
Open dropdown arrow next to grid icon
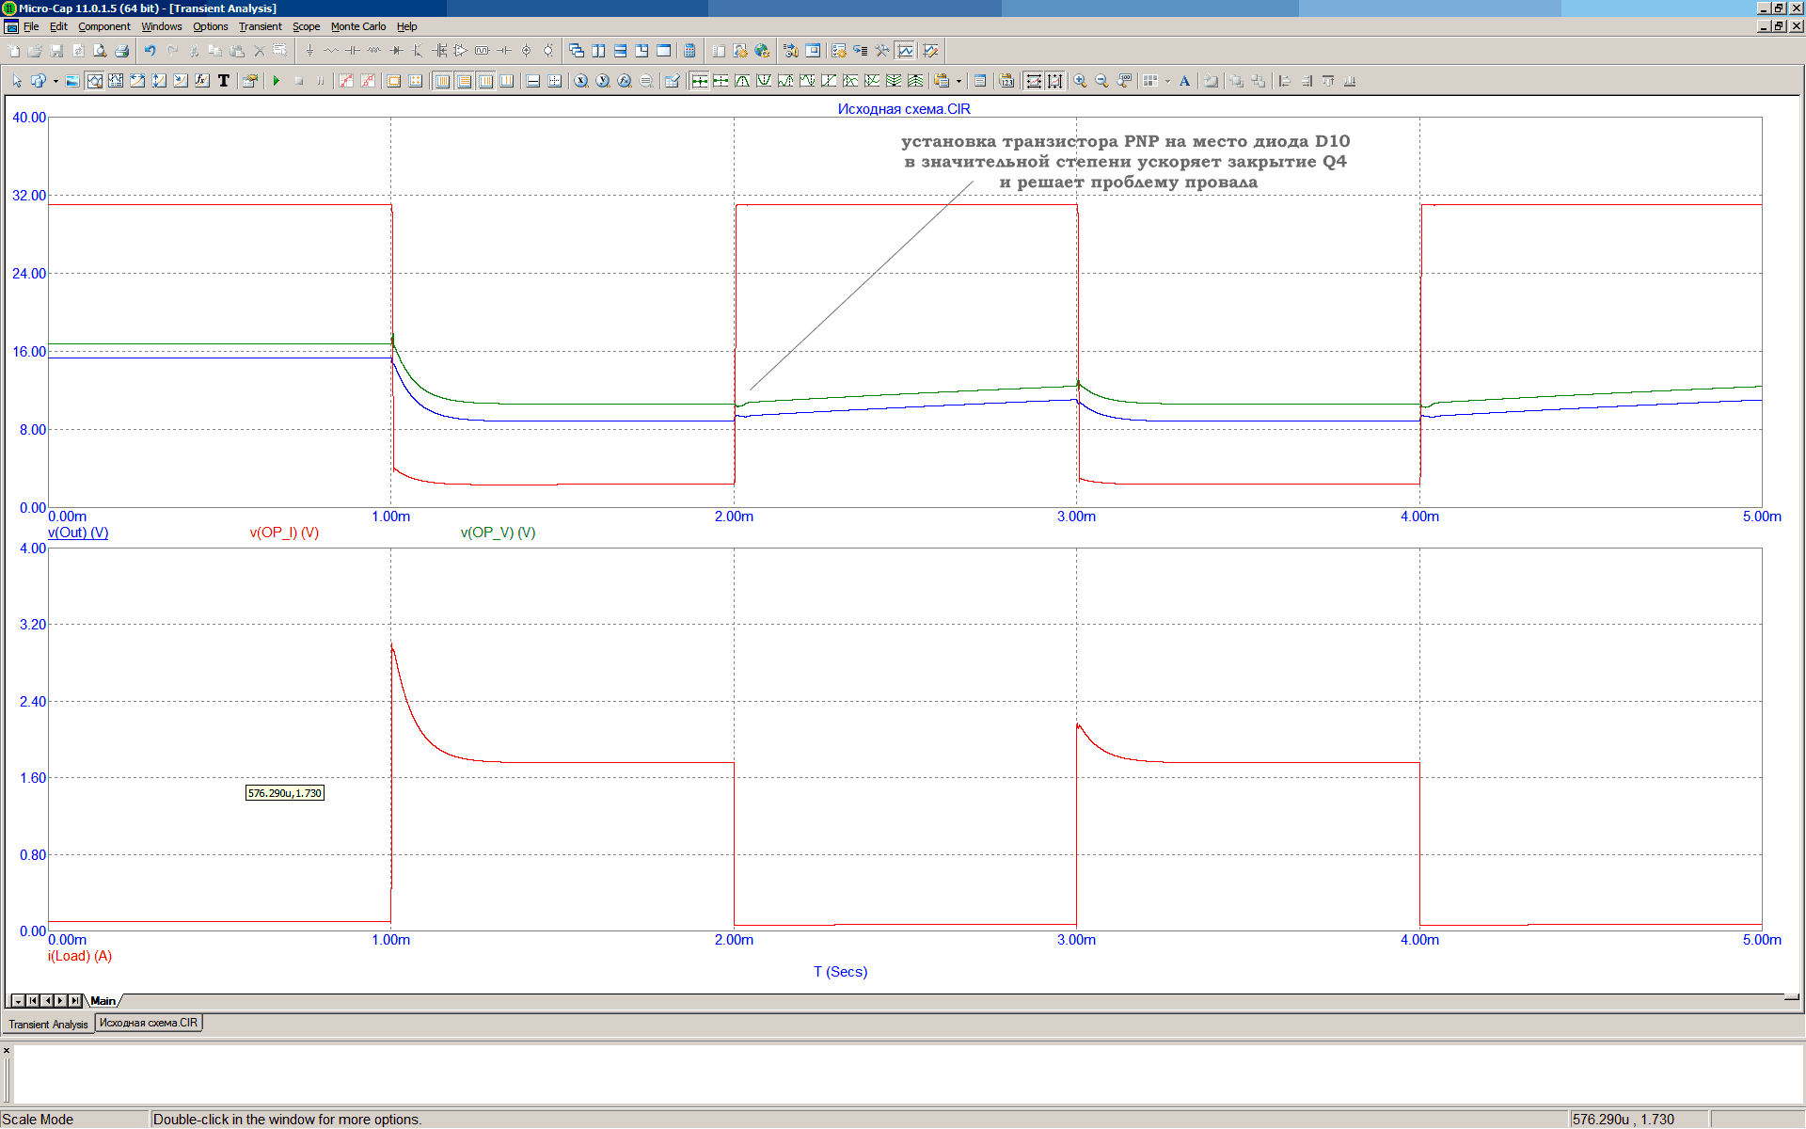tap(1168, 82)
